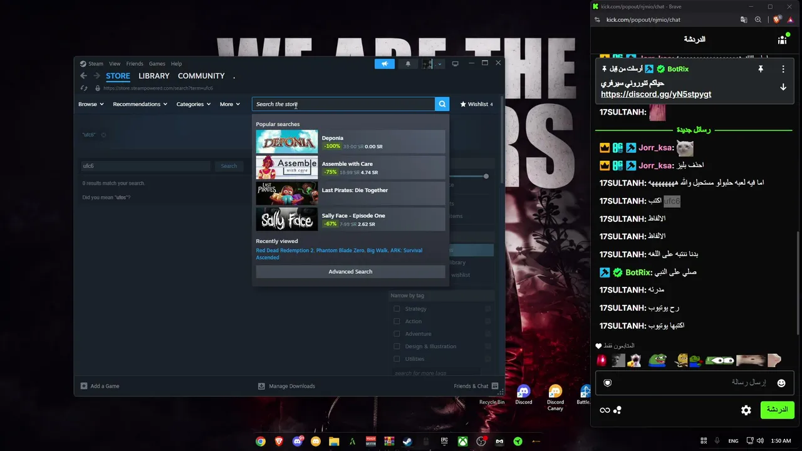
Task: Check the Strategy tag filter
Action: pyautogui.click(x=397, y=309)
